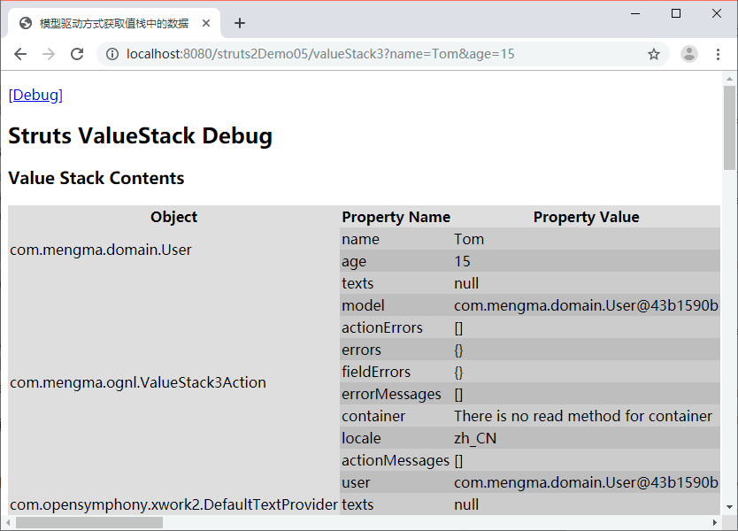Click the browser back arrow
Screen dimensions: 738x531
pyautogui.click(x=19, y=54)
